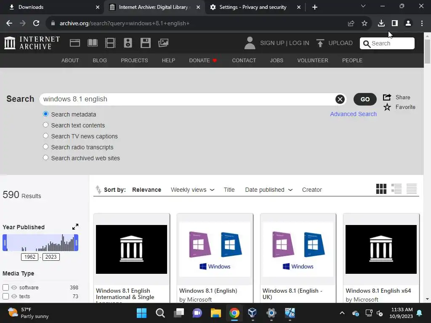Open the Windows 8.1 (English - UK) thumbnail
The height and width of the screenshot is (323, 431).
[298, 249]
